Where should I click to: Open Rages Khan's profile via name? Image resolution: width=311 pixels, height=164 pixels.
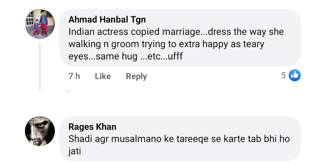point(93,127)
